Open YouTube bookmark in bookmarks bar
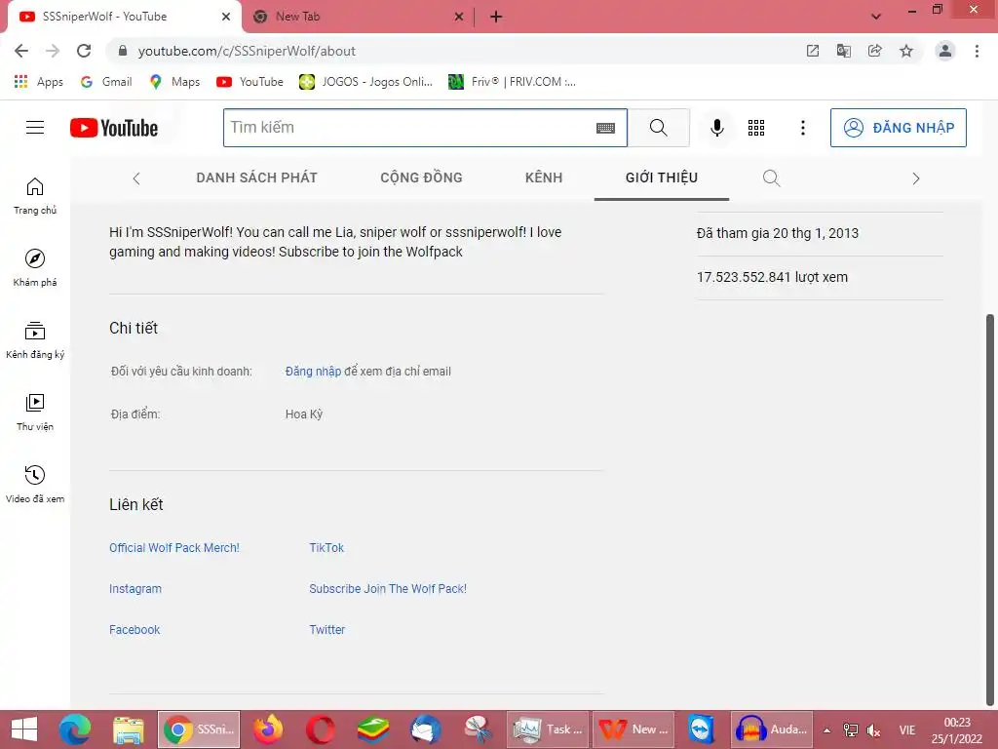 coord(249,82)
